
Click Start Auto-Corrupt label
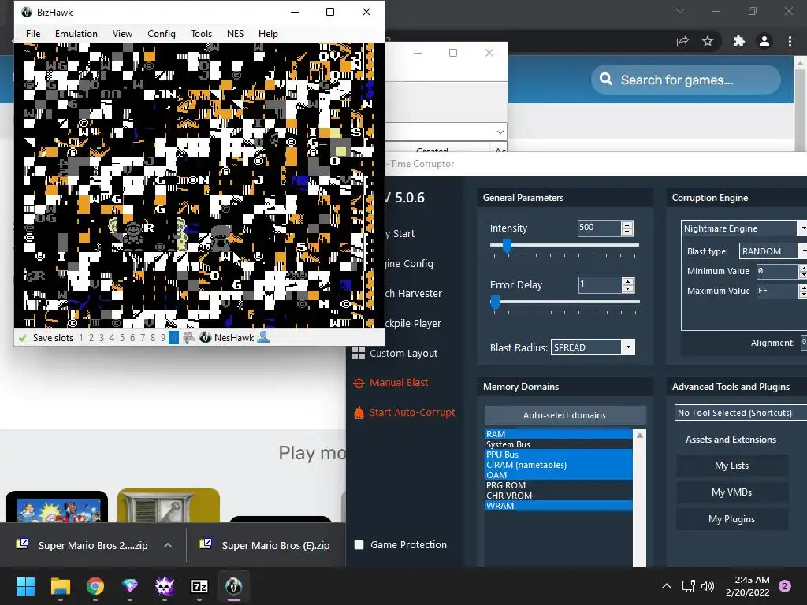tap(411, 413)
